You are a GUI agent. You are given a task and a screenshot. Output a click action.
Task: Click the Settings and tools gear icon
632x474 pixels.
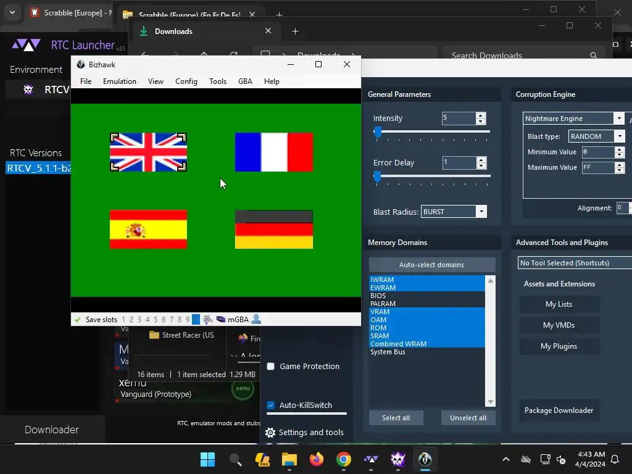[x=270, y=433]
